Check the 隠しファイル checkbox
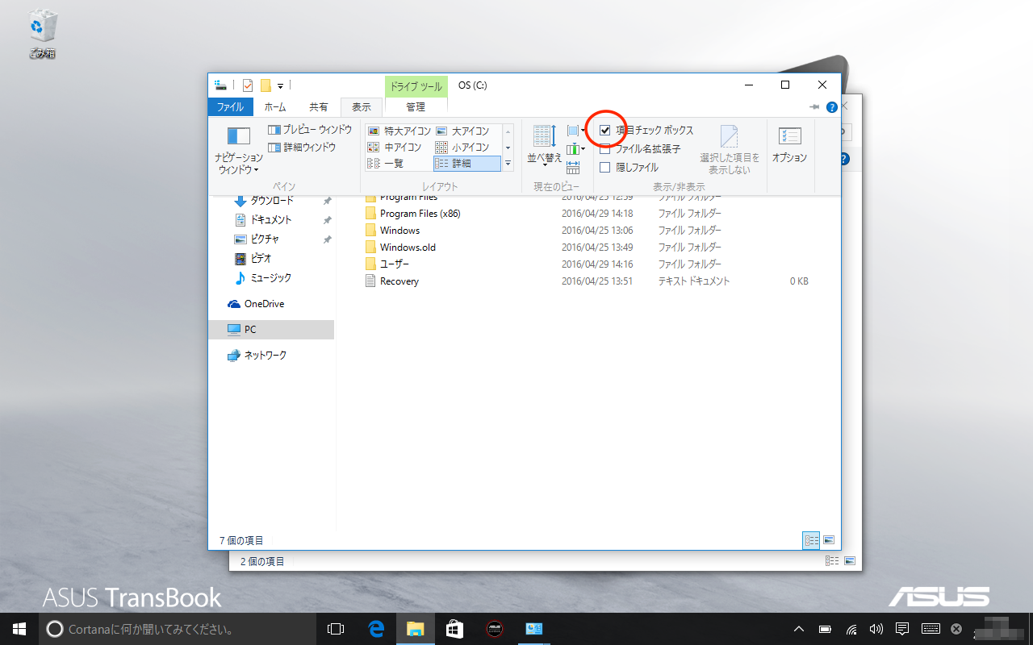Screen dimensions: 1033x645 [x=605, y=168]
